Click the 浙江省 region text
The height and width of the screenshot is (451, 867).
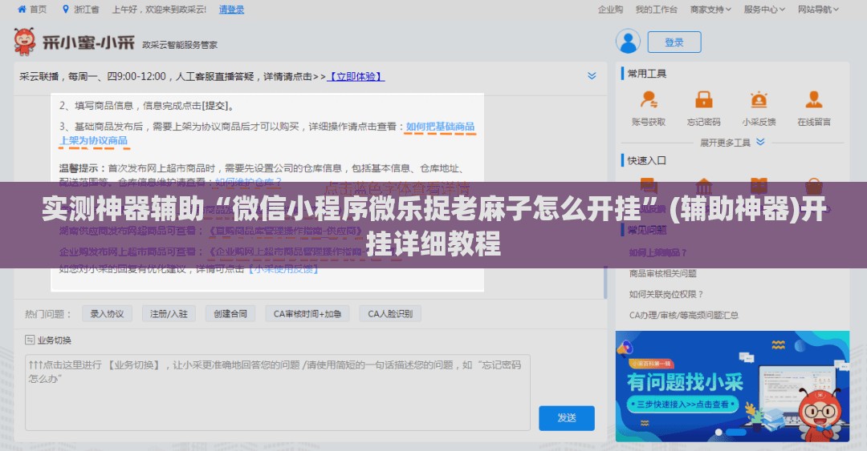[86, 10]
